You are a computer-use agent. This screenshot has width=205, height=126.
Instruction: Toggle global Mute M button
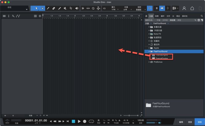(x=5, y=116)
